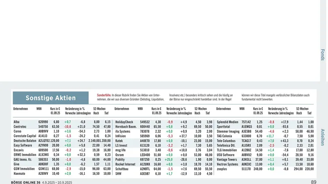This screenshot has height=184, width=328.
Task: Click the Tele Columbus entry
Action: tap(226, 141)
